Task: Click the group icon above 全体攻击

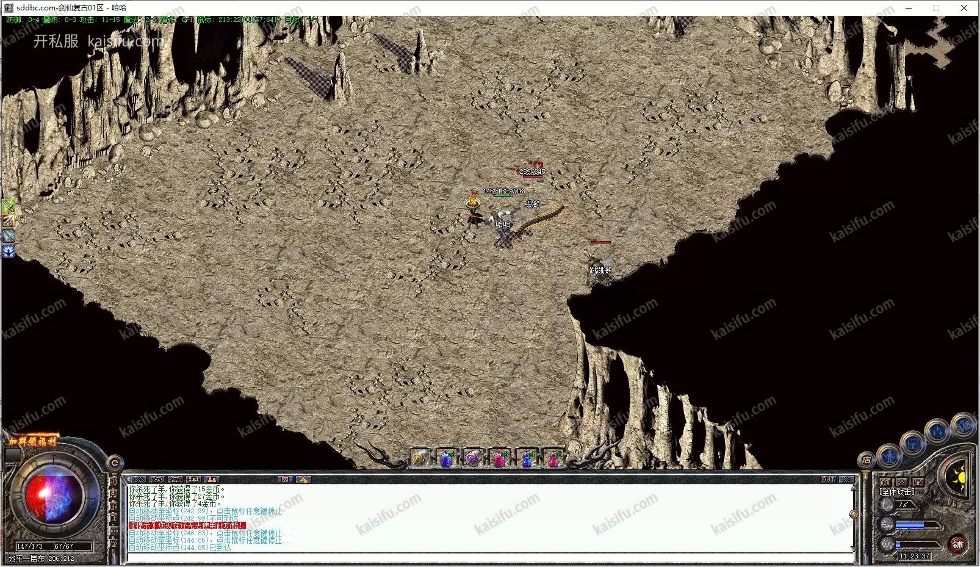Action: (885, 482)
